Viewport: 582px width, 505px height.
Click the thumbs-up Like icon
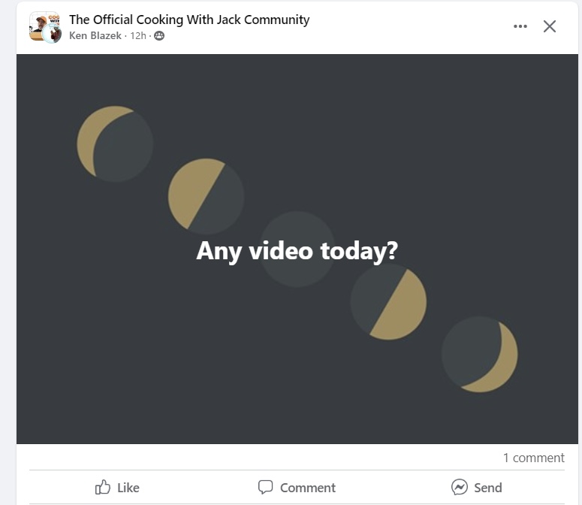point(103,487)
